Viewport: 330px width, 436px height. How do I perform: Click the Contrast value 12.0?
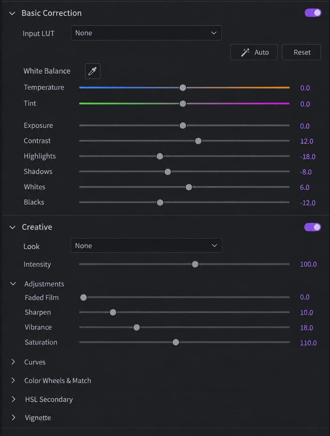(307, 141)
